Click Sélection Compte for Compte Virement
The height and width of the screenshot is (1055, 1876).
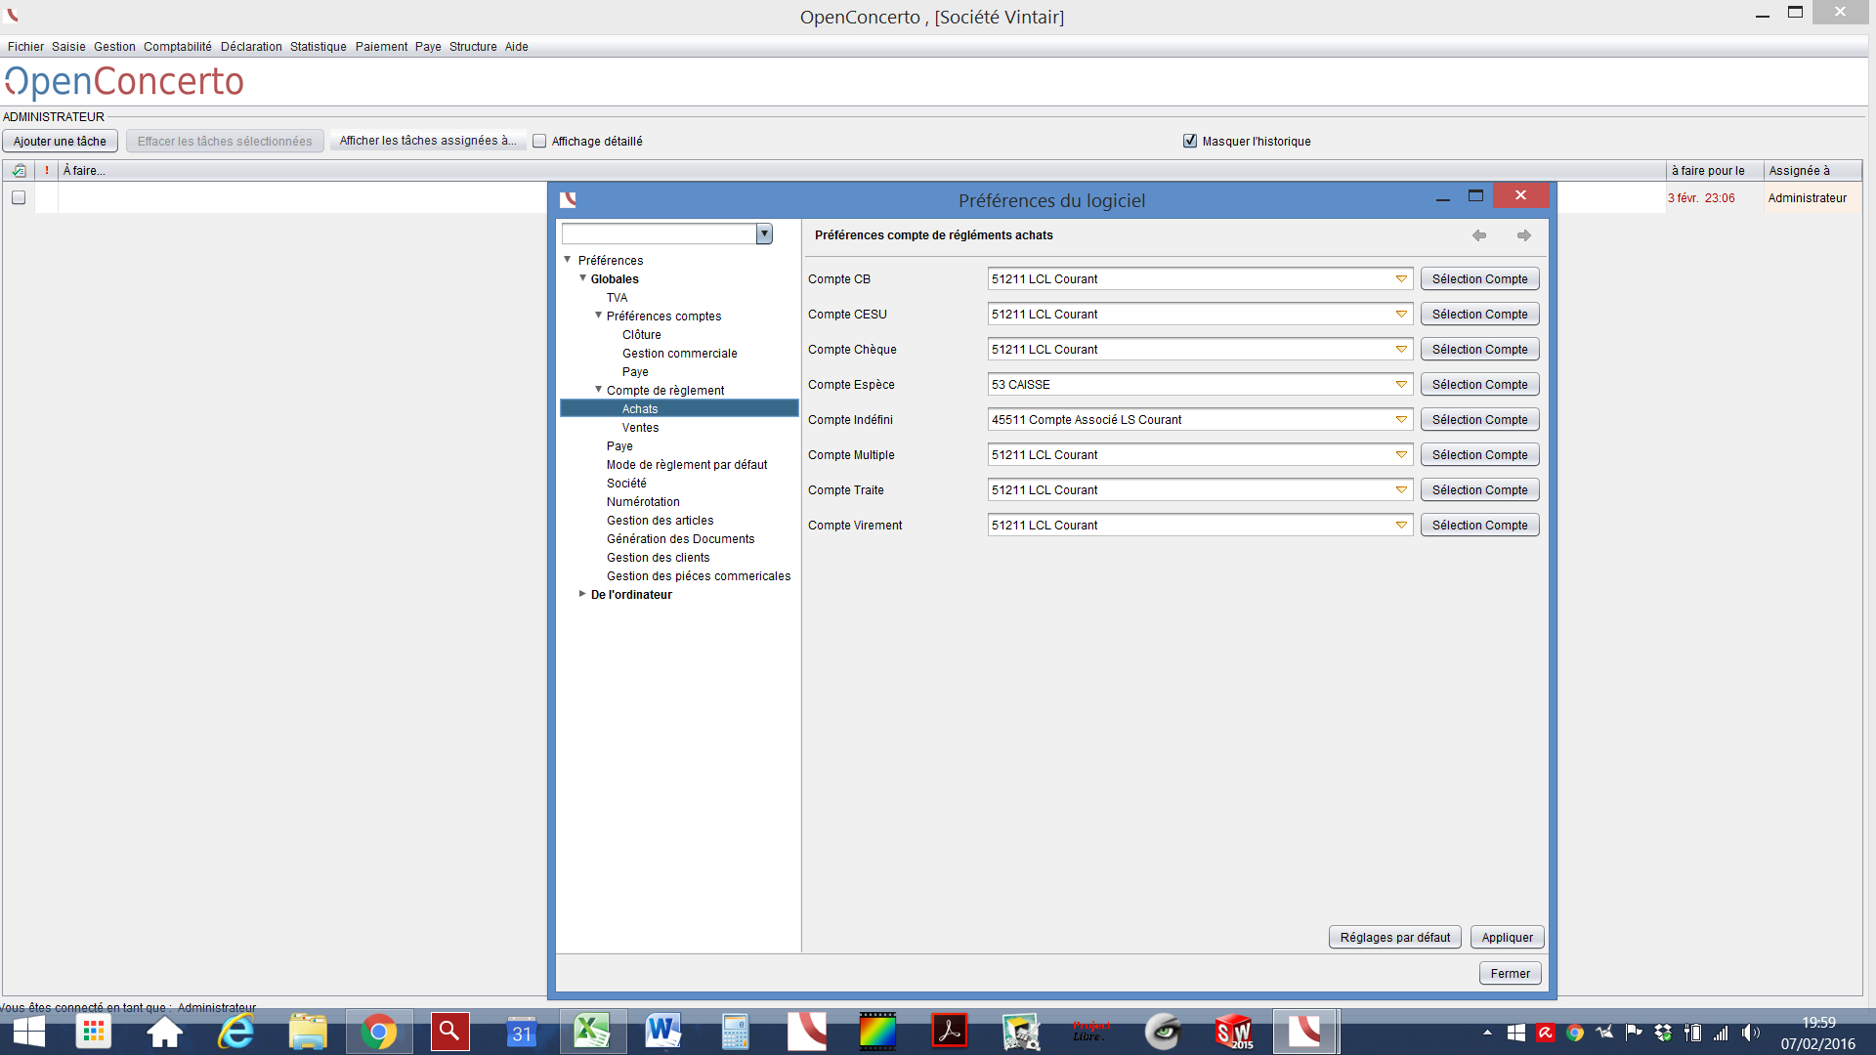(1479, 526)
